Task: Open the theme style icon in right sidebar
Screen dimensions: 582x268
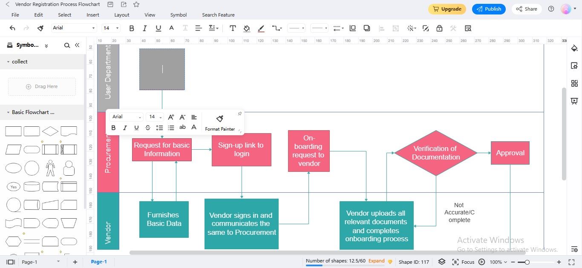Action: point(574,48)
